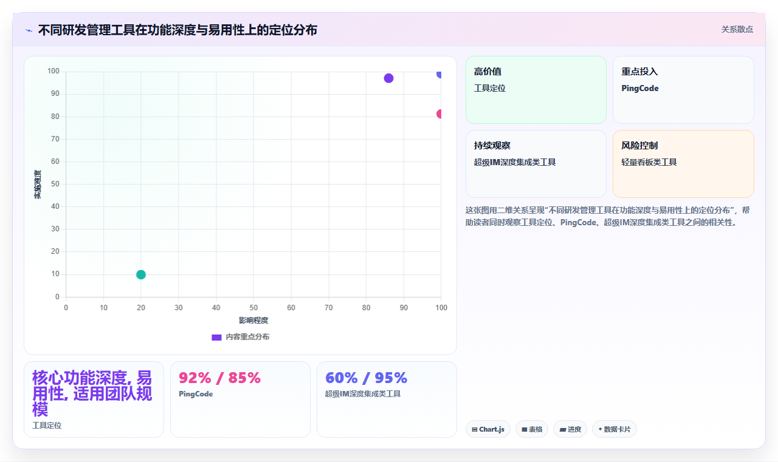This screenshot has width=778, height=462.
Task: Open the 风险控制 card
Action: pos(683,164)
